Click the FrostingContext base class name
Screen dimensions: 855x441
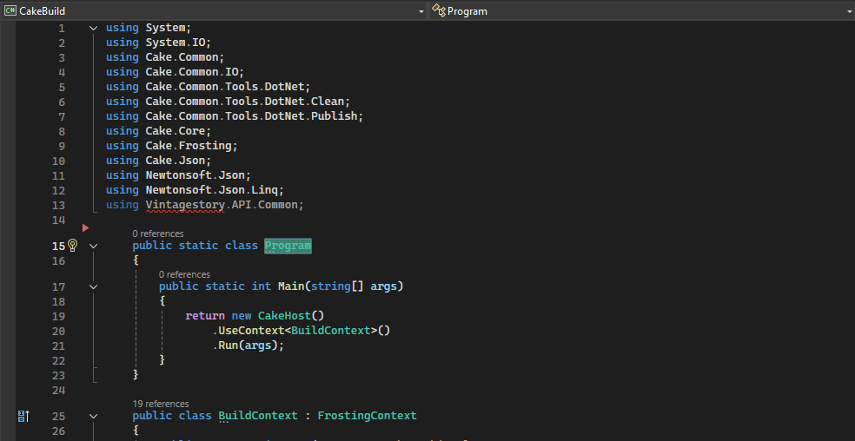pos(367,416)
